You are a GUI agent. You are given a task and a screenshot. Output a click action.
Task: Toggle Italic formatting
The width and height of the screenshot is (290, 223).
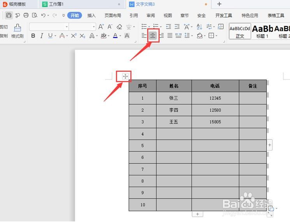42,35
